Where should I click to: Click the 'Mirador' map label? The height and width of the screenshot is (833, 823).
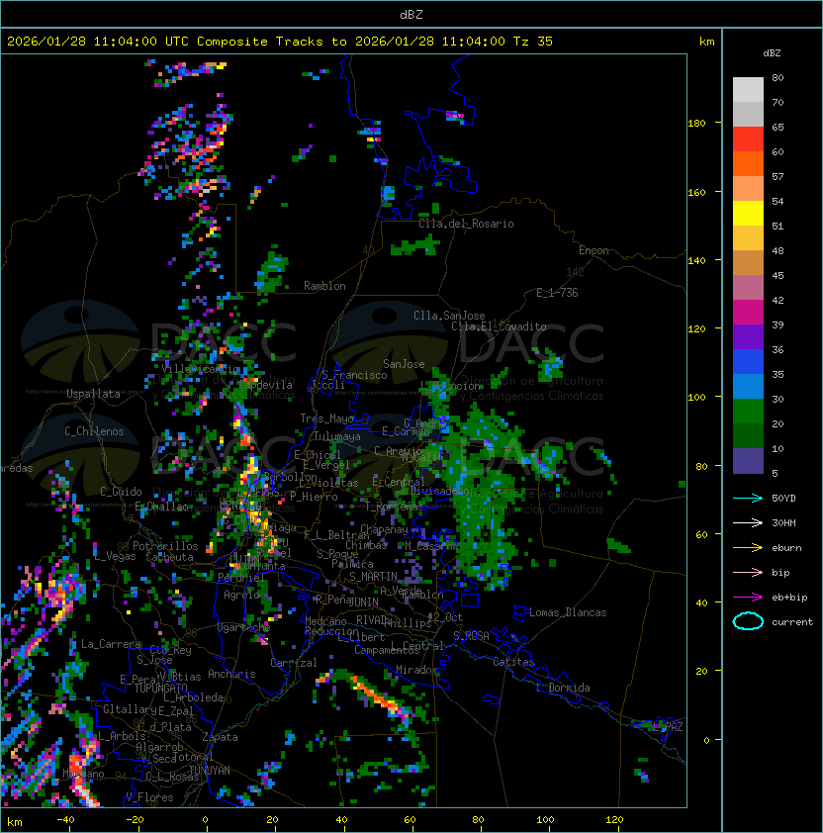pos(417,670)
